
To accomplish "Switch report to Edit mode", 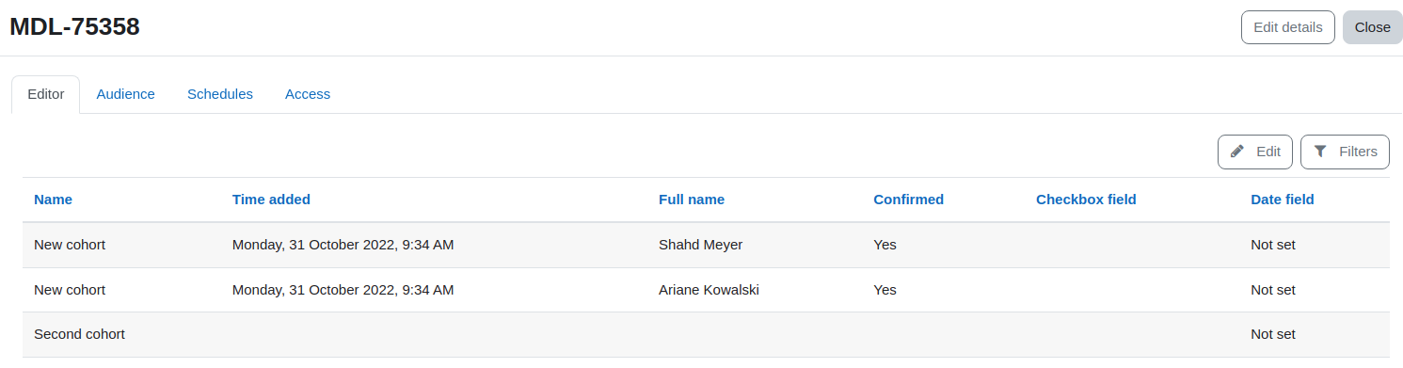I will point(1255,152).
